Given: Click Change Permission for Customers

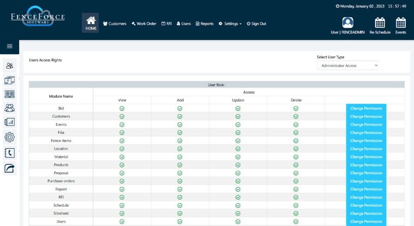Looking at the screenshot, I should pos(366,117).
